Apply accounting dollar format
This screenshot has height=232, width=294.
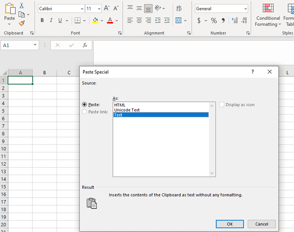click(x=199, y=20)
